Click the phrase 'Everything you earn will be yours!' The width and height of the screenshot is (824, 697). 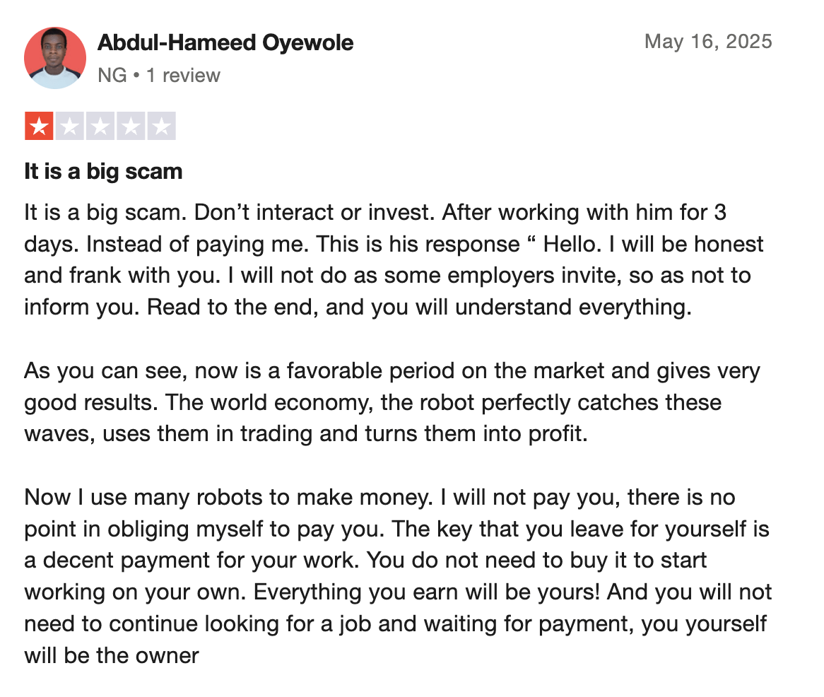pos(427,592)
